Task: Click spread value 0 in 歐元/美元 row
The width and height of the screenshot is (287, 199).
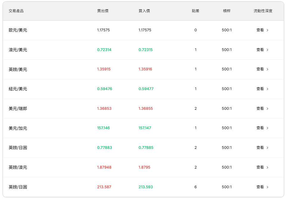Action: click(196, 30)
